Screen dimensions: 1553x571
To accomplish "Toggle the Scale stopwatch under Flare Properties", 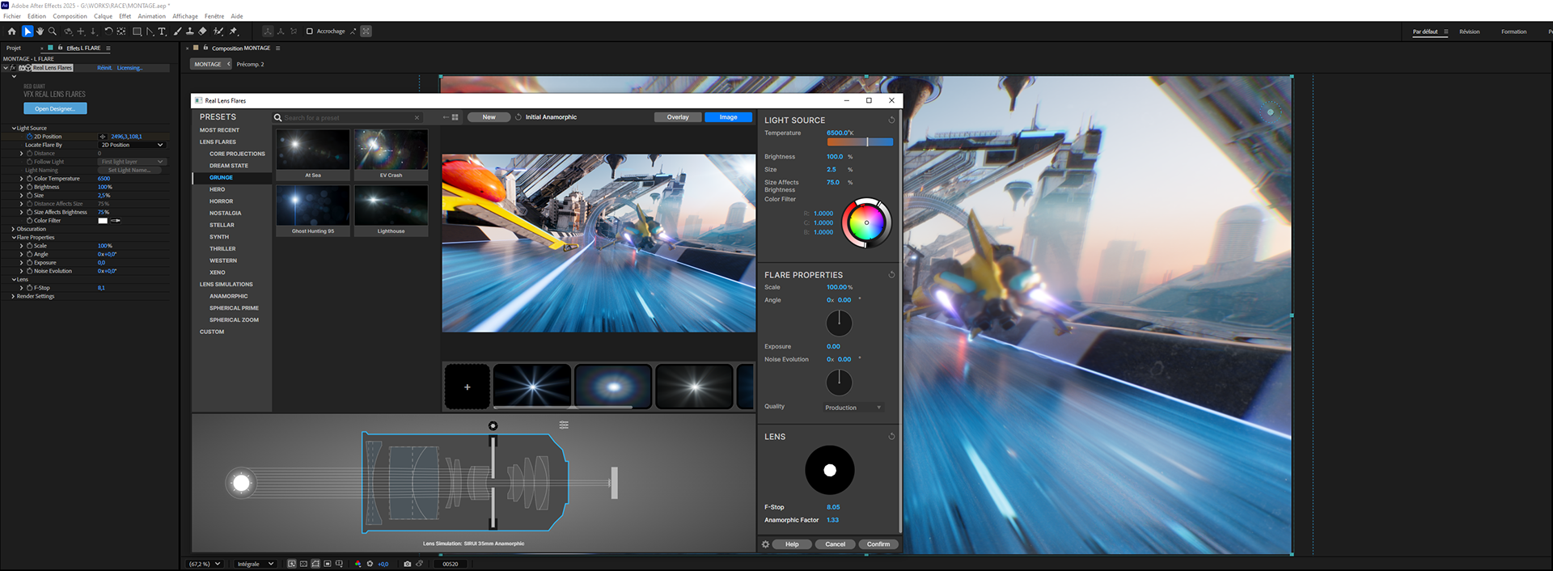I will click(x=30, y=246).
